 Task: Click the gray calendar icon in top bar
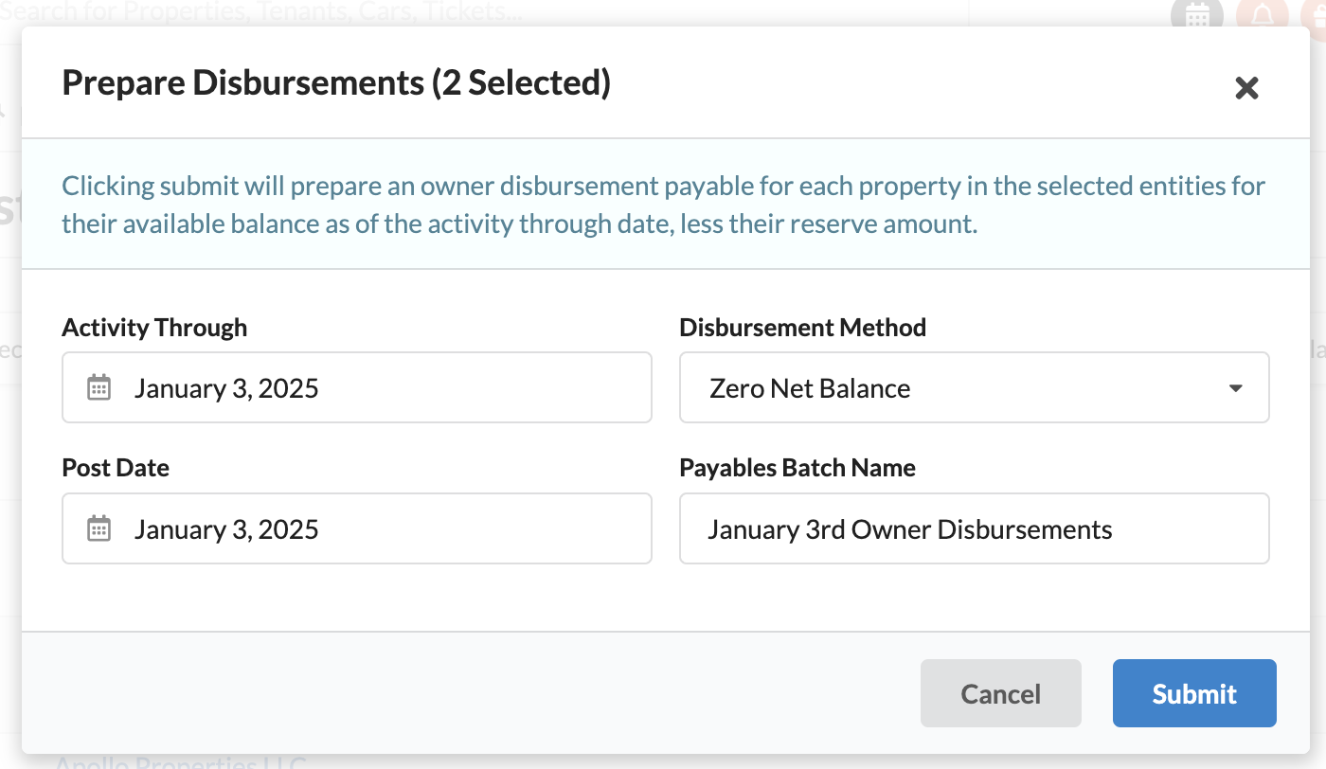[x=1197, y=13]
